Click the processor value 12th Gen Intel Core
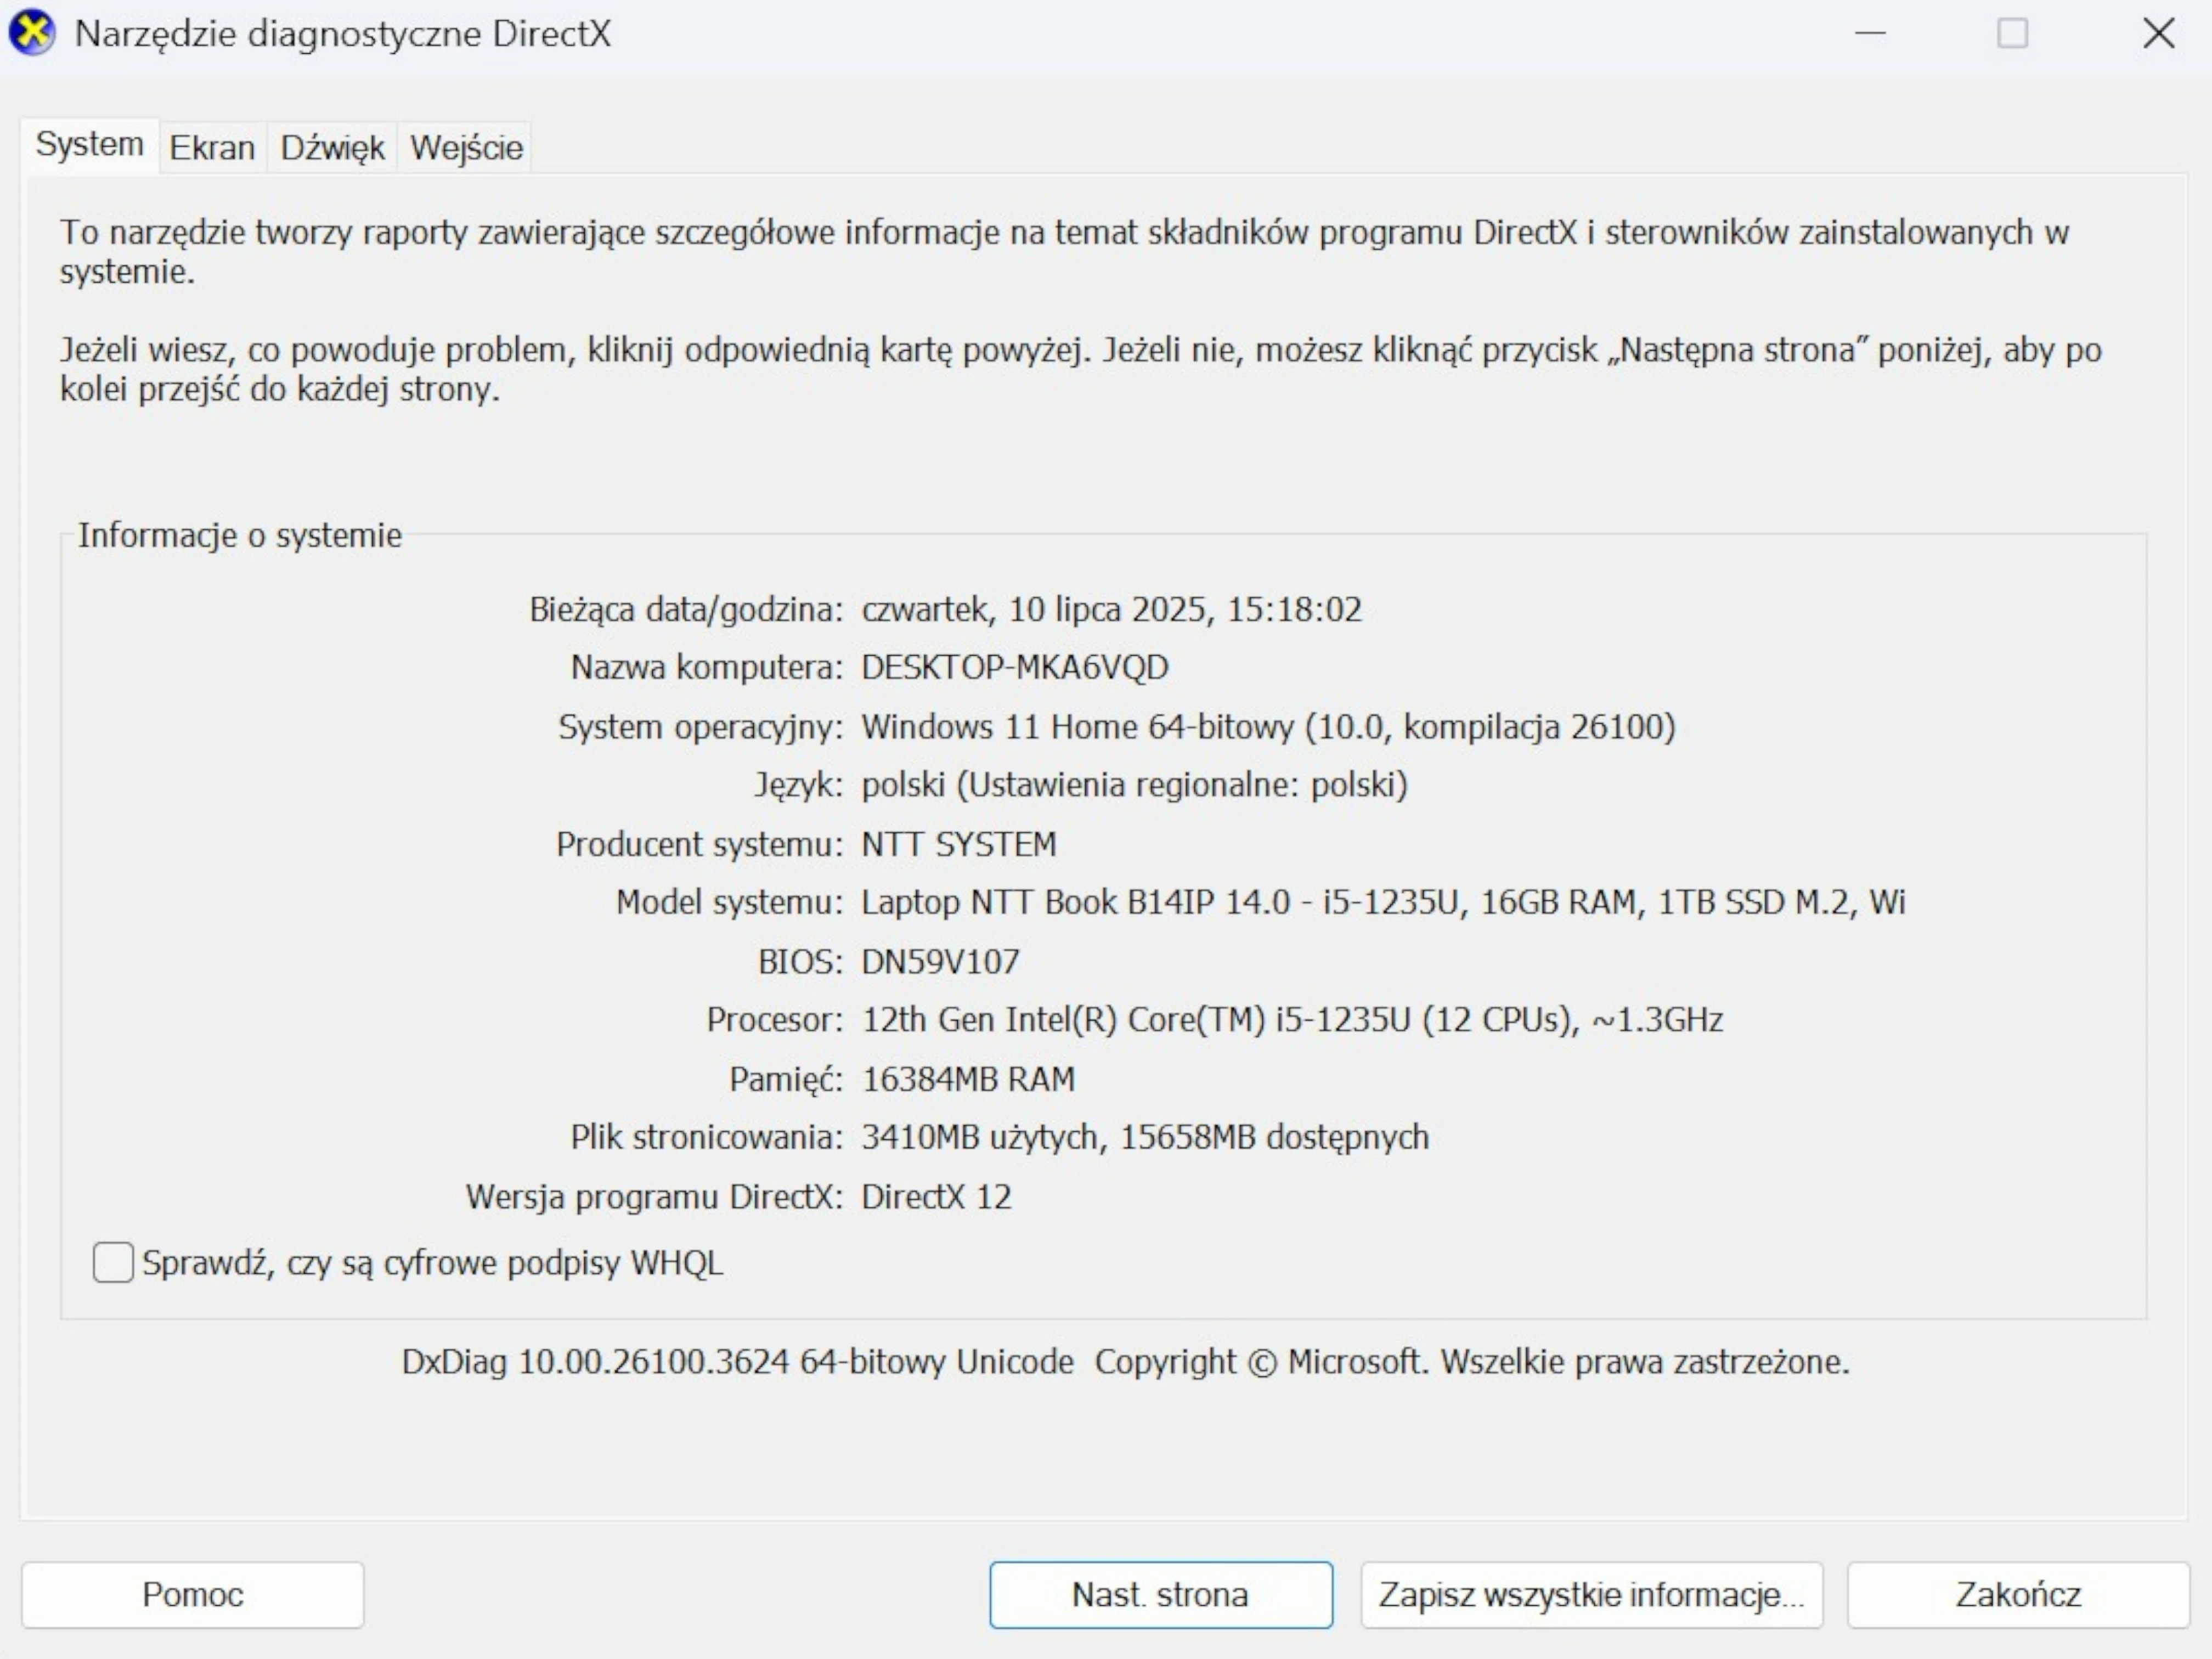This screenshot has width=2212, height=1659. (1292, 1020)
